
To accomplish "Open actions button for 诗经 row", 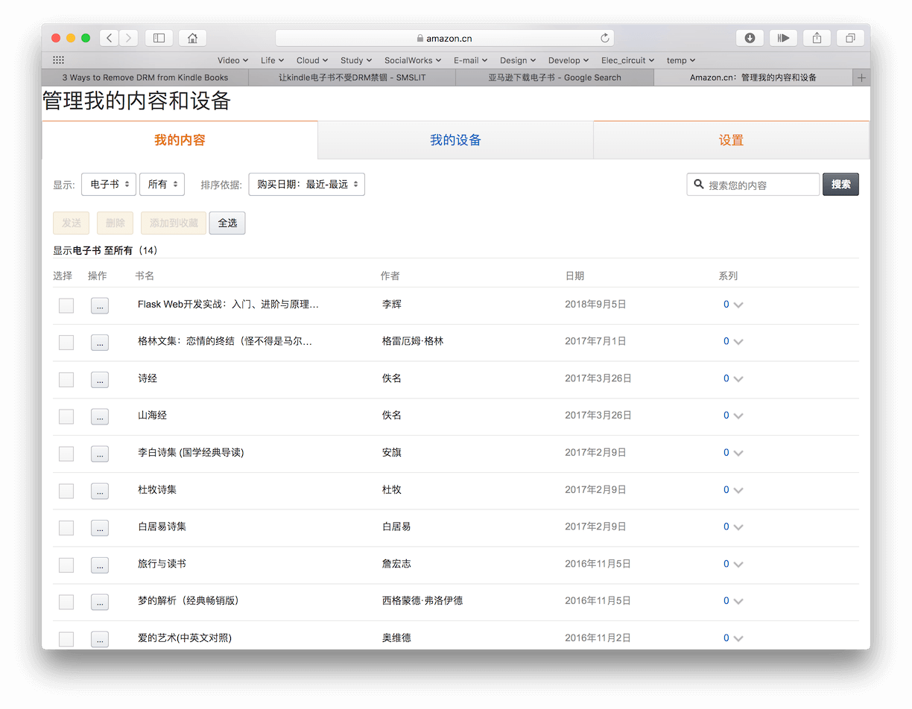I will point(100,380).
